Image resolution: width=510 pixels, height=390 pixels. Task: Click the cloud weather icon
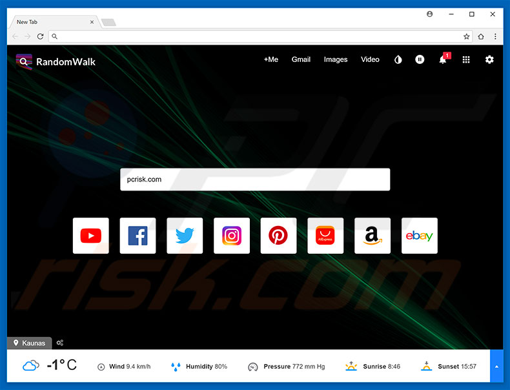pos(31,366)
